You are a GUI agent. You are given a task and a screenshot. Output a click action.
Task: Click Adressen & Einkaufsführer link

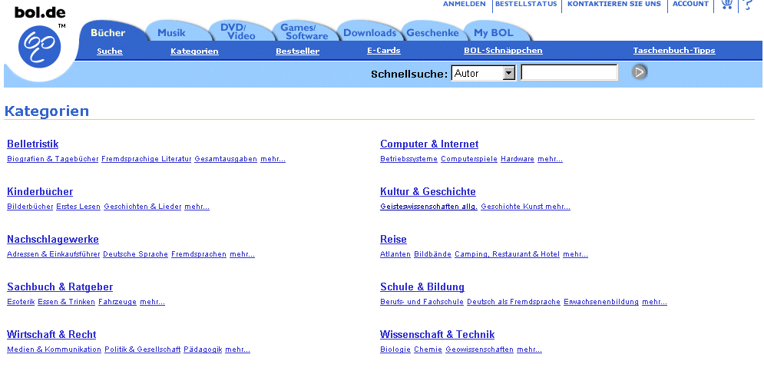(54, 254)
